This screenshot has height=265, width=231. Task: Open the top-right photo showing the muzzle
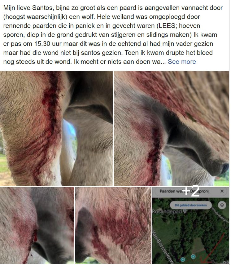click(x=172, y=128)
